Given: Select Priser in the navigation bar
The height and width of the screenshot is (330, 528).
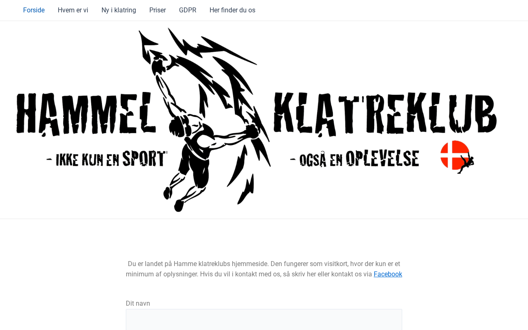Looking at the screenshot, I should (158, 10).
